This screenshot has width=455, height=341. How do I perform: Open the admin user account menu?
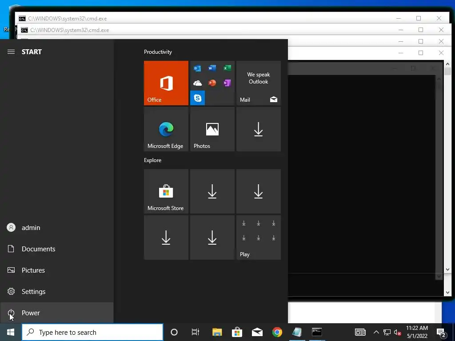[56, 228]
